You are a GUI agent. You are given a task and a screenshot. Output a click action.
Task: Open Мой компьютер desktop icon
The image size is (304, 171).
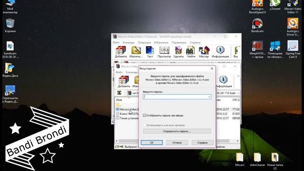(x=10, y=7)
